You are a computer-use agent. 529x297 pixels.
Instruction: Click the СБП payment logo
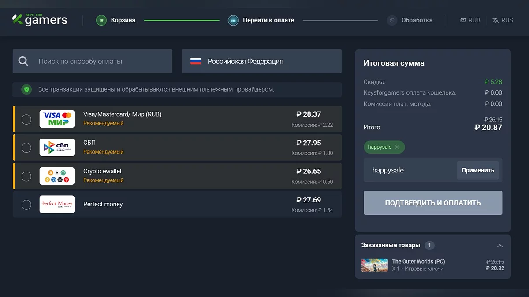point(57,147)
